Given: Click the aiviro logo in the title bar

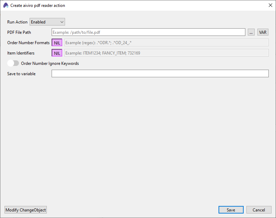Looking at the screenshot, I should pyautogui.click(x=6, y=6).
